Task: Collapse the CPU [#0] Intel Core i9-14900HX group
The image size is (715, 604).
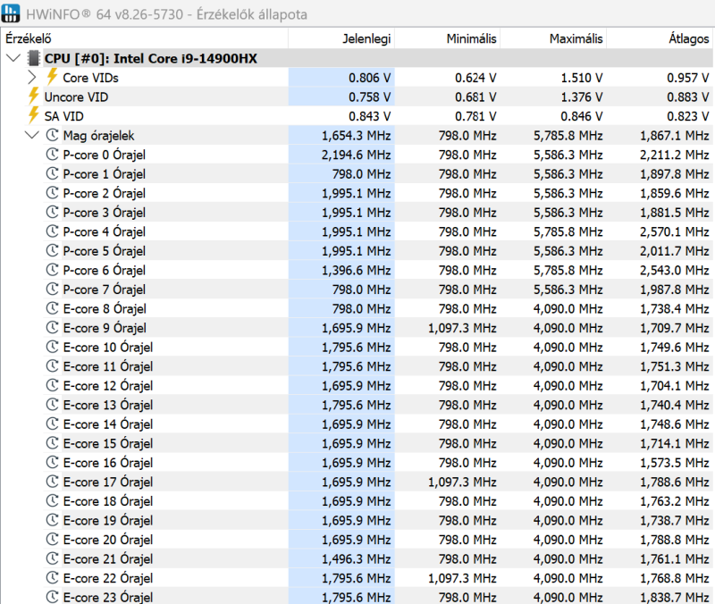Action: pyautogui.click(x=13, y=58)
